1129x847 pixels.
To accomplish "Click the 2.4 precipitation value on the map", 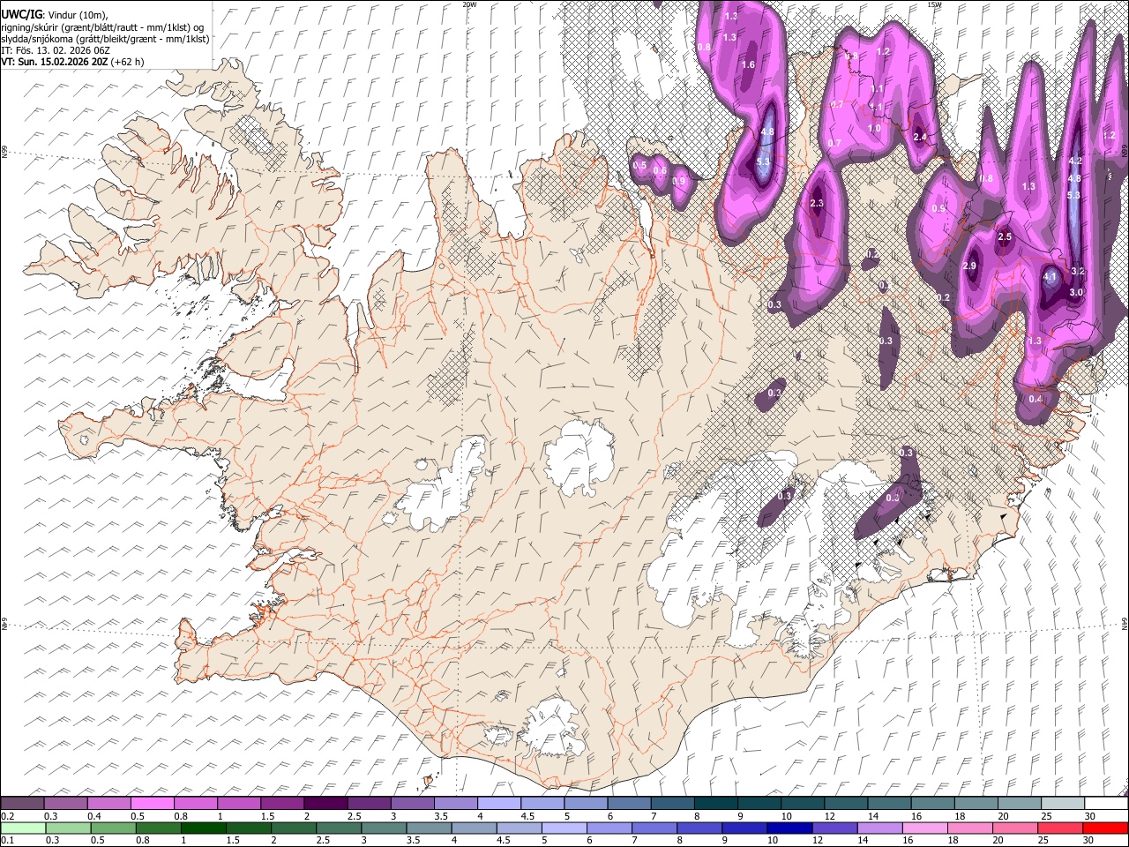I will click(920, 138).
